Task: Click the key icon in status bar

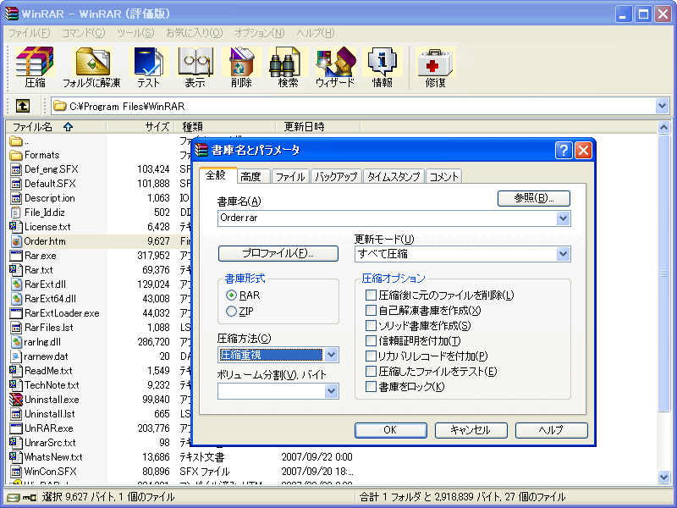Action: pyautogui.click(x=30, y=498)
